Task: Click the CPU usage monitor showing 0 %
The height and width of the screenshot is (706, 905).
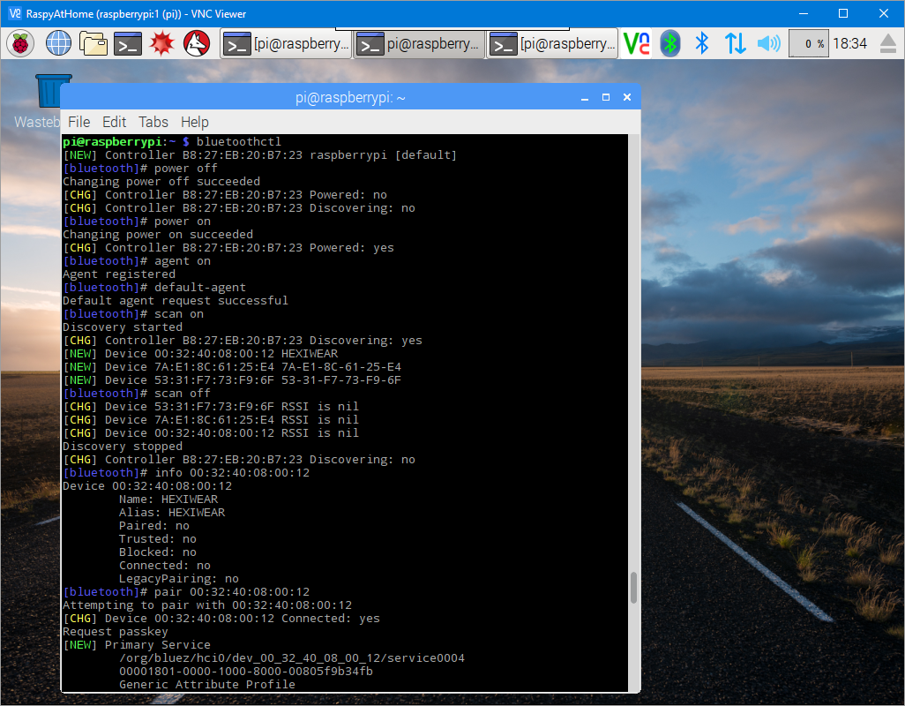Action: 808,43
